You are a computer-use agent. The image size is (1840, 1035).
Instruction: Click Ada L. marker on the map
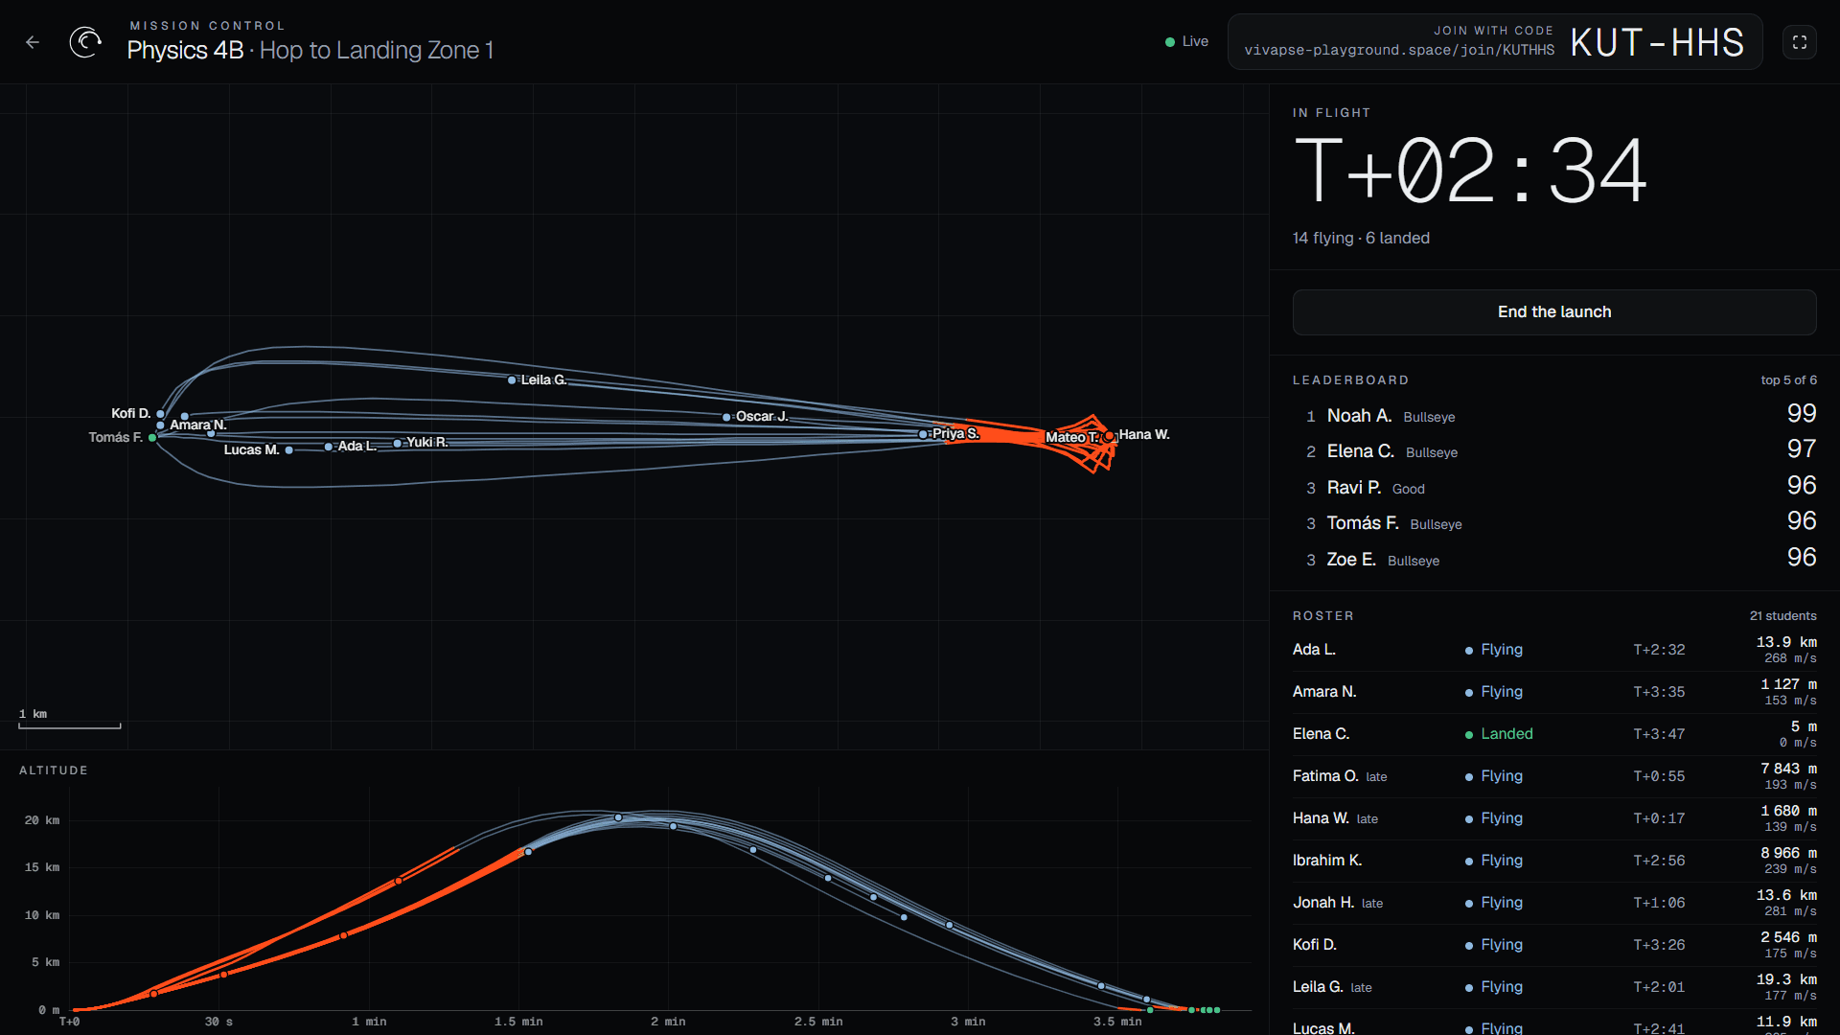coord(329,447)
